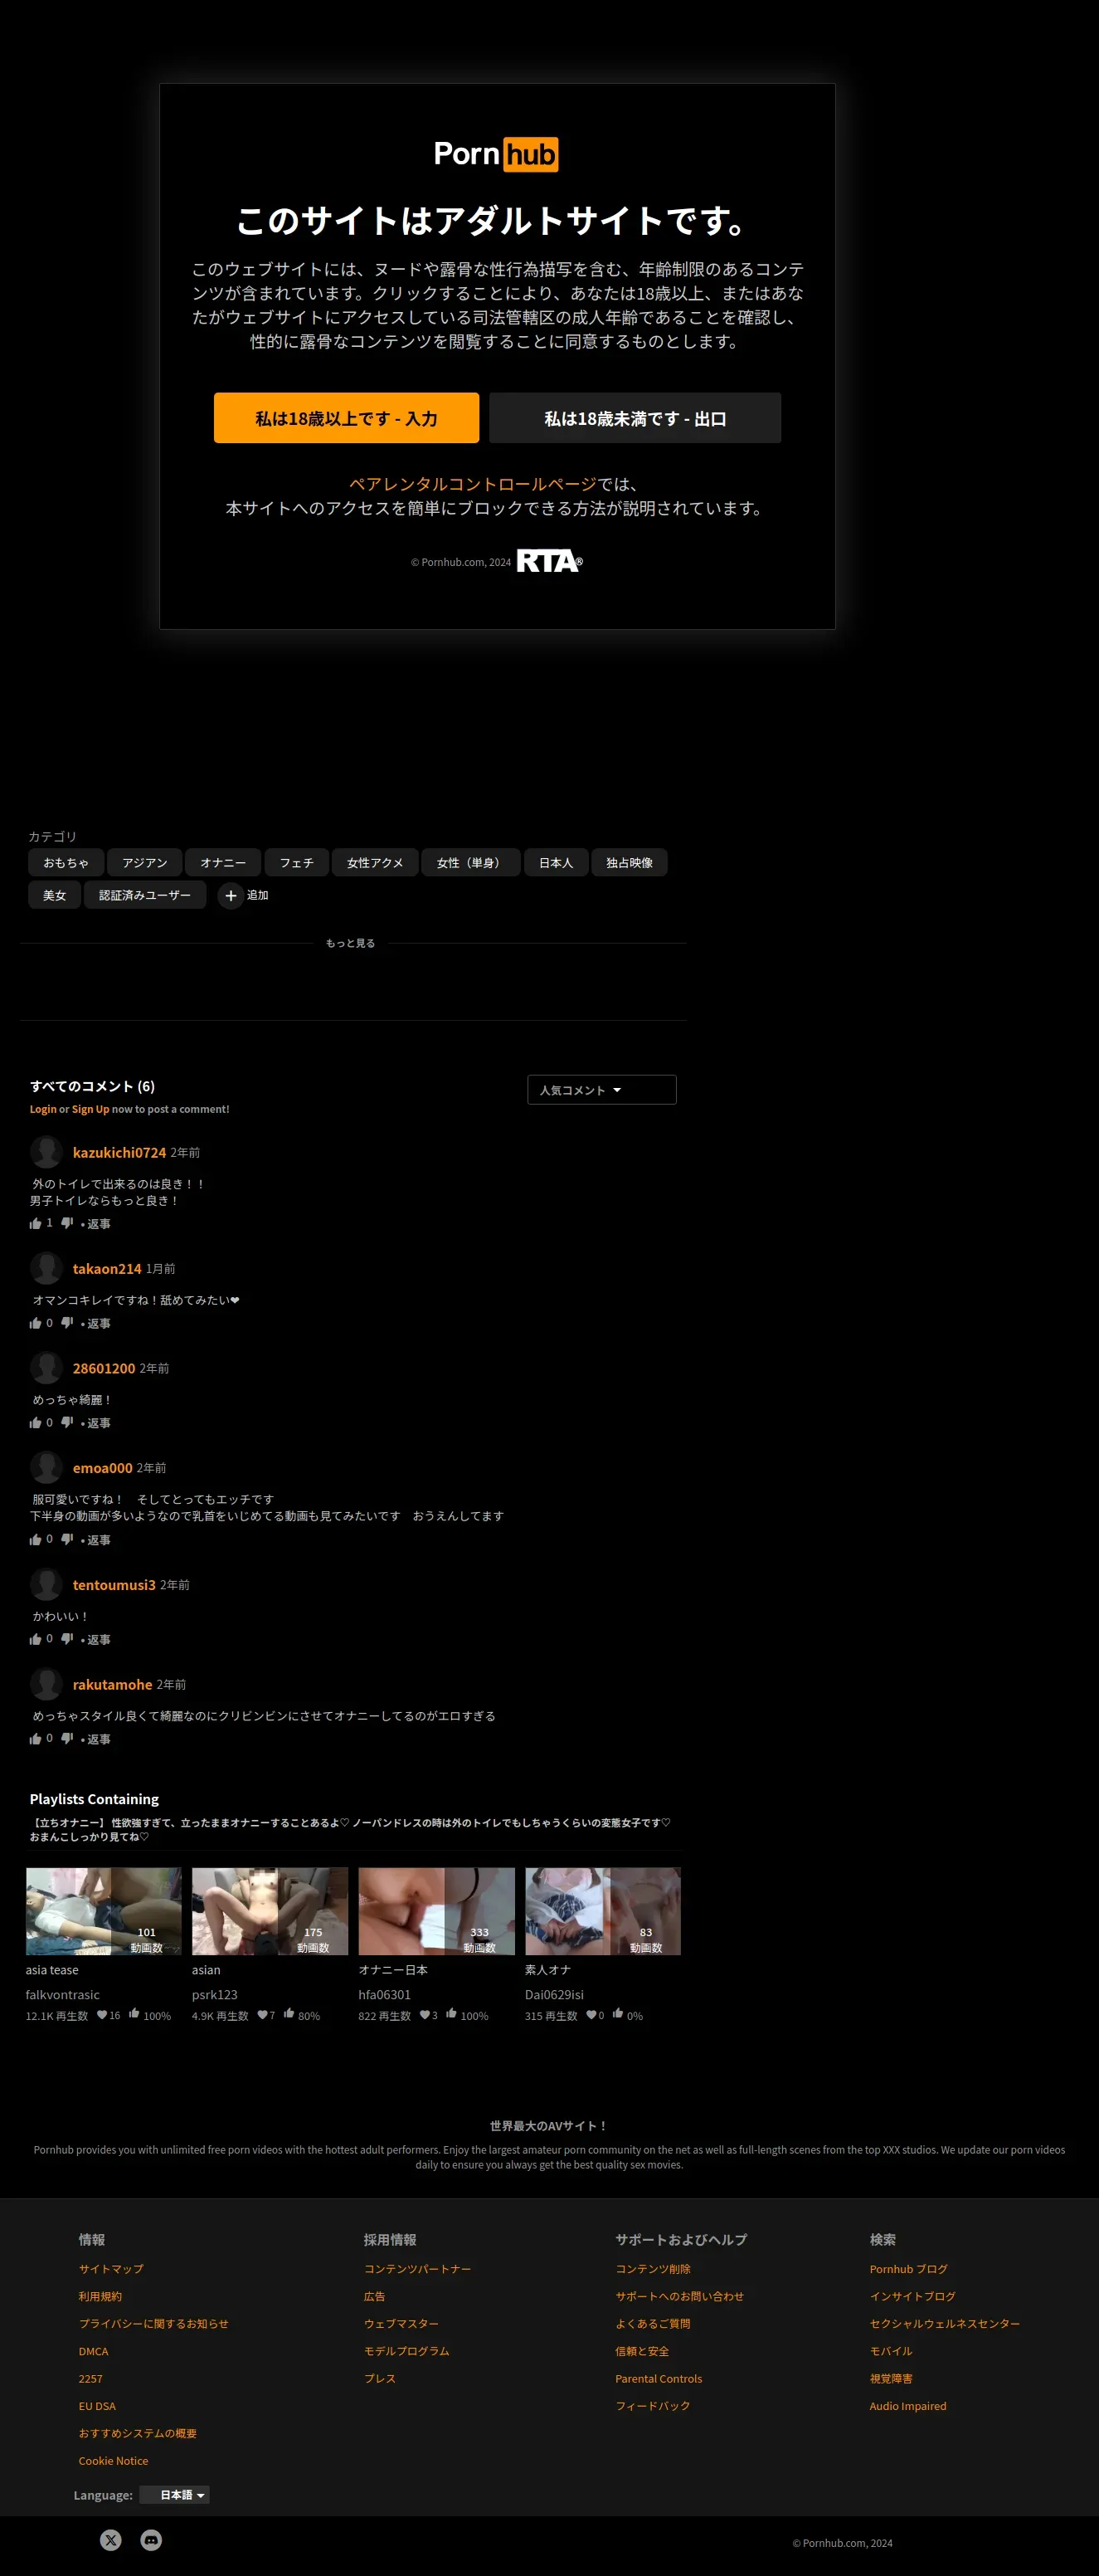Image resolution: width=1099 pixels, height=2576 pixels.
Task: Dislike takaon214's comment
Action: point(67,1323)
